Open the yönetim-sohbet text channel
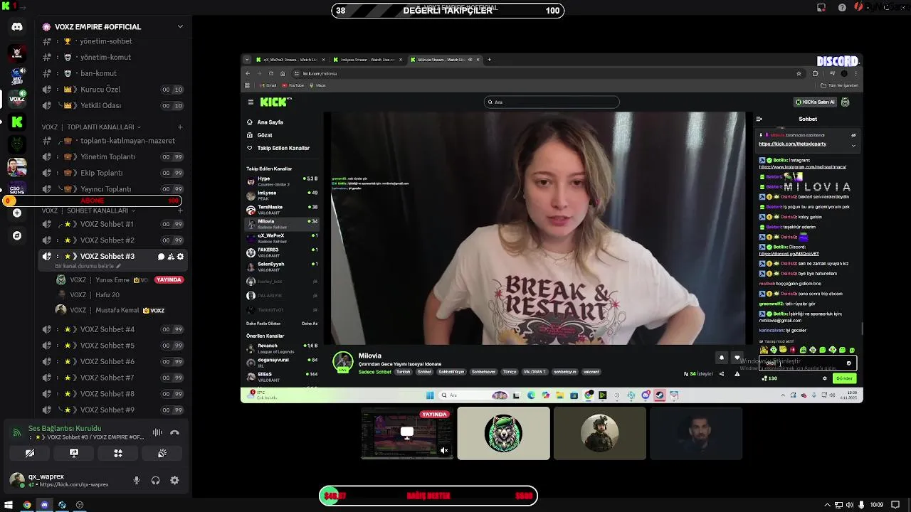Image resolution: width=911 pixels, height=512 pixels. pos(113,41)
